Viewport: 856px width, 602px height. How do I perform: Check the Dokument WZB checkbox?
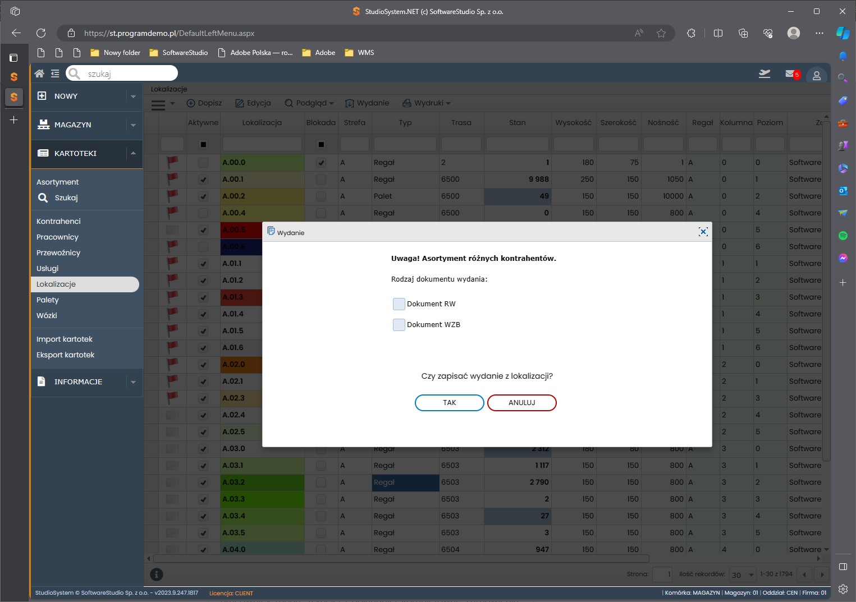click(399, 325)
